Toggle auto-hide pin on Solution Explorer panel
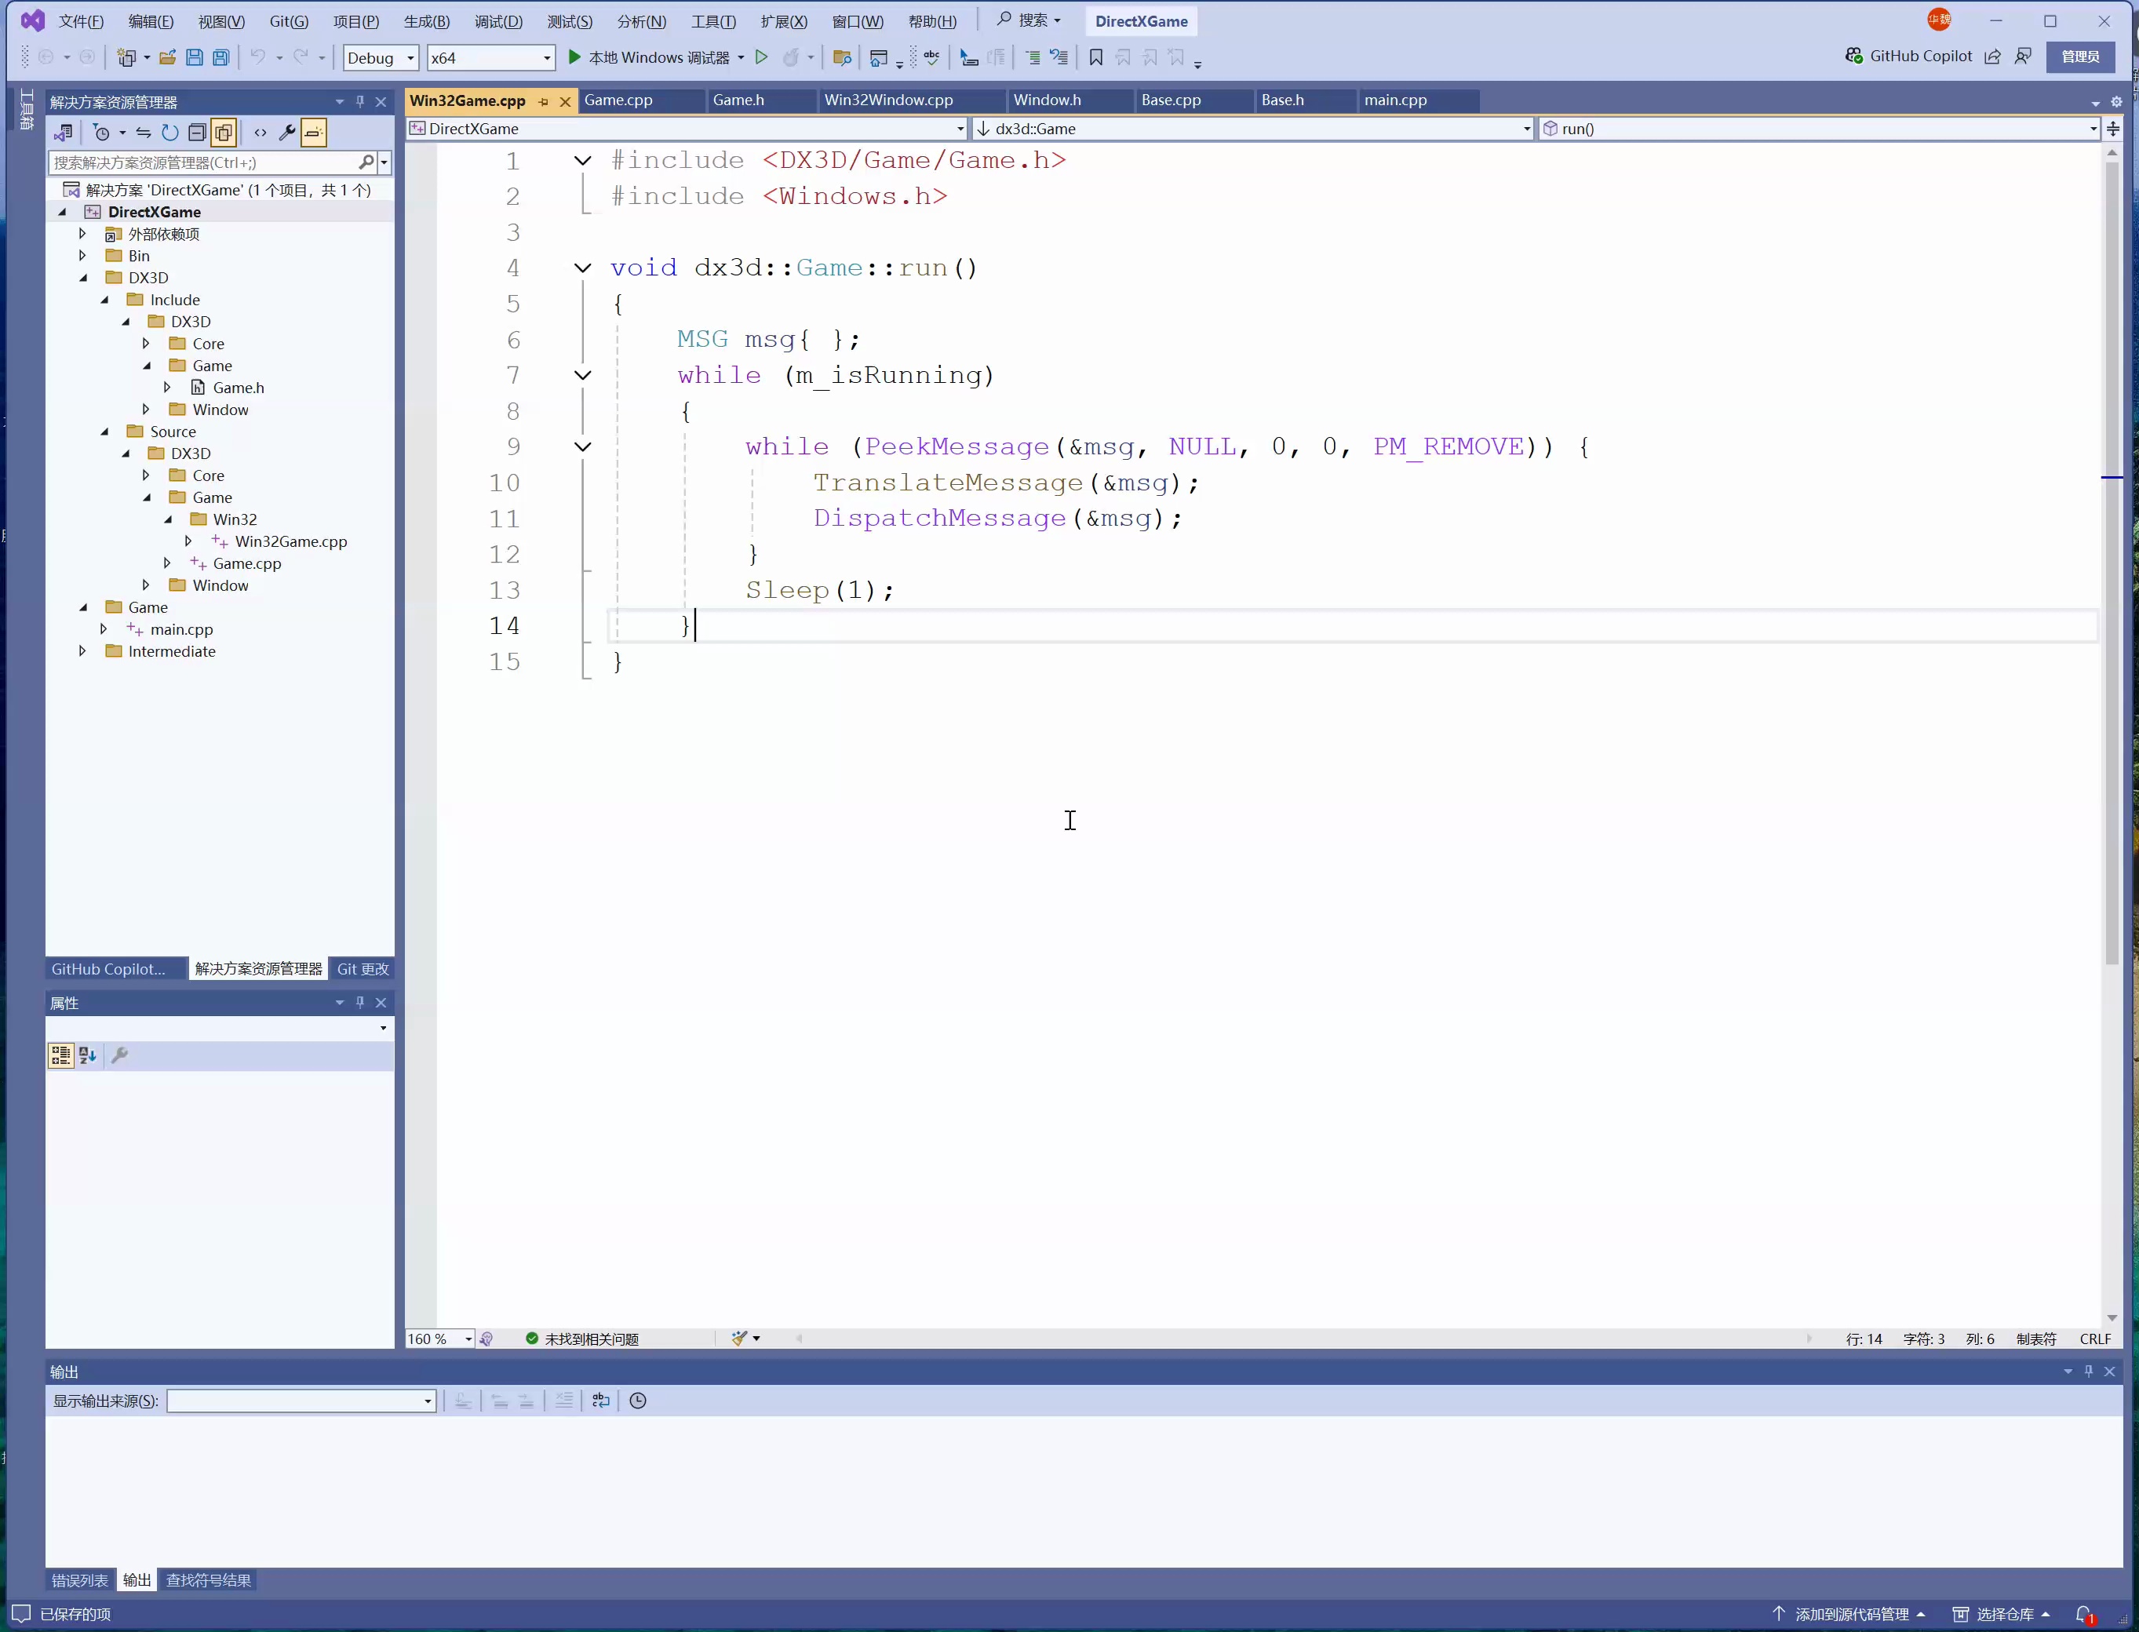2139x1632 pixels. point(360,101)
